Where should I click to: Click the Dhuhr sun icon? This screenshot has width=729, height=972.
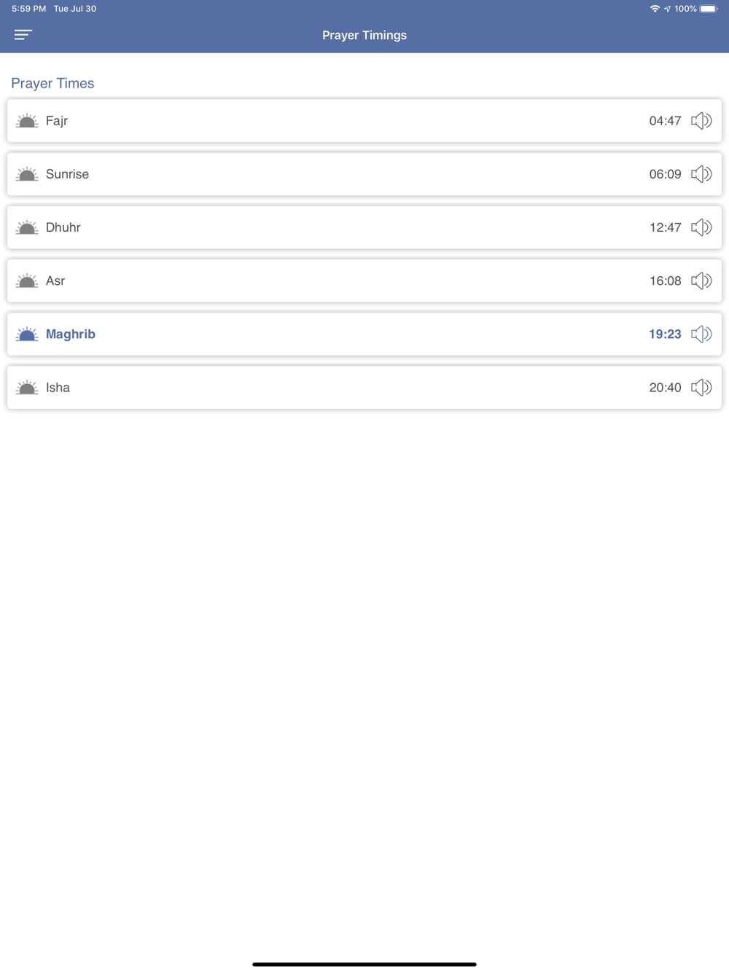pos(27,227)
